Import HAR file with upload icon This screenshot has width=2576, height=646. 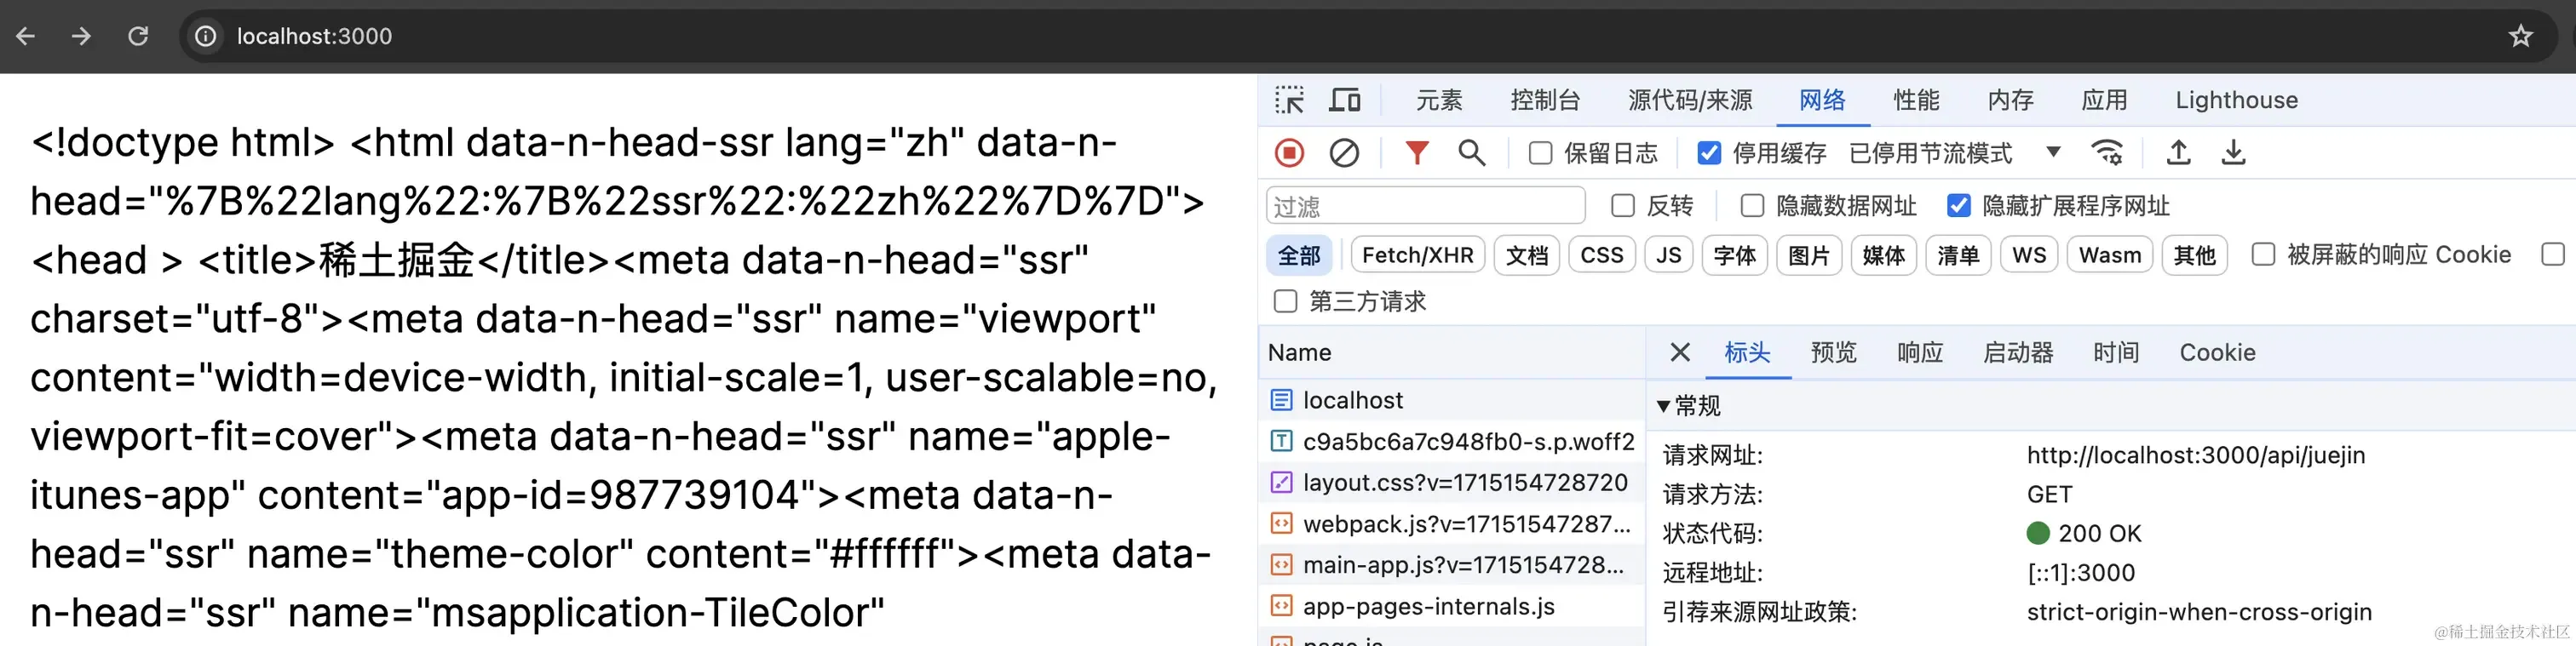[x=2178, y=152]
